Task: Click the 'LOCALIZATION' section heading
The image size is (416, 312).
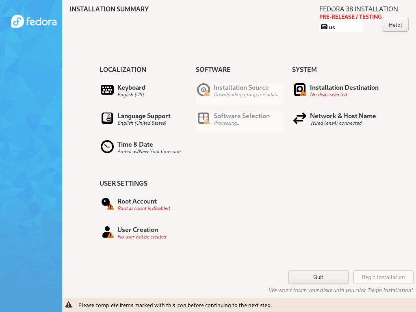Action: coord(123,69)
